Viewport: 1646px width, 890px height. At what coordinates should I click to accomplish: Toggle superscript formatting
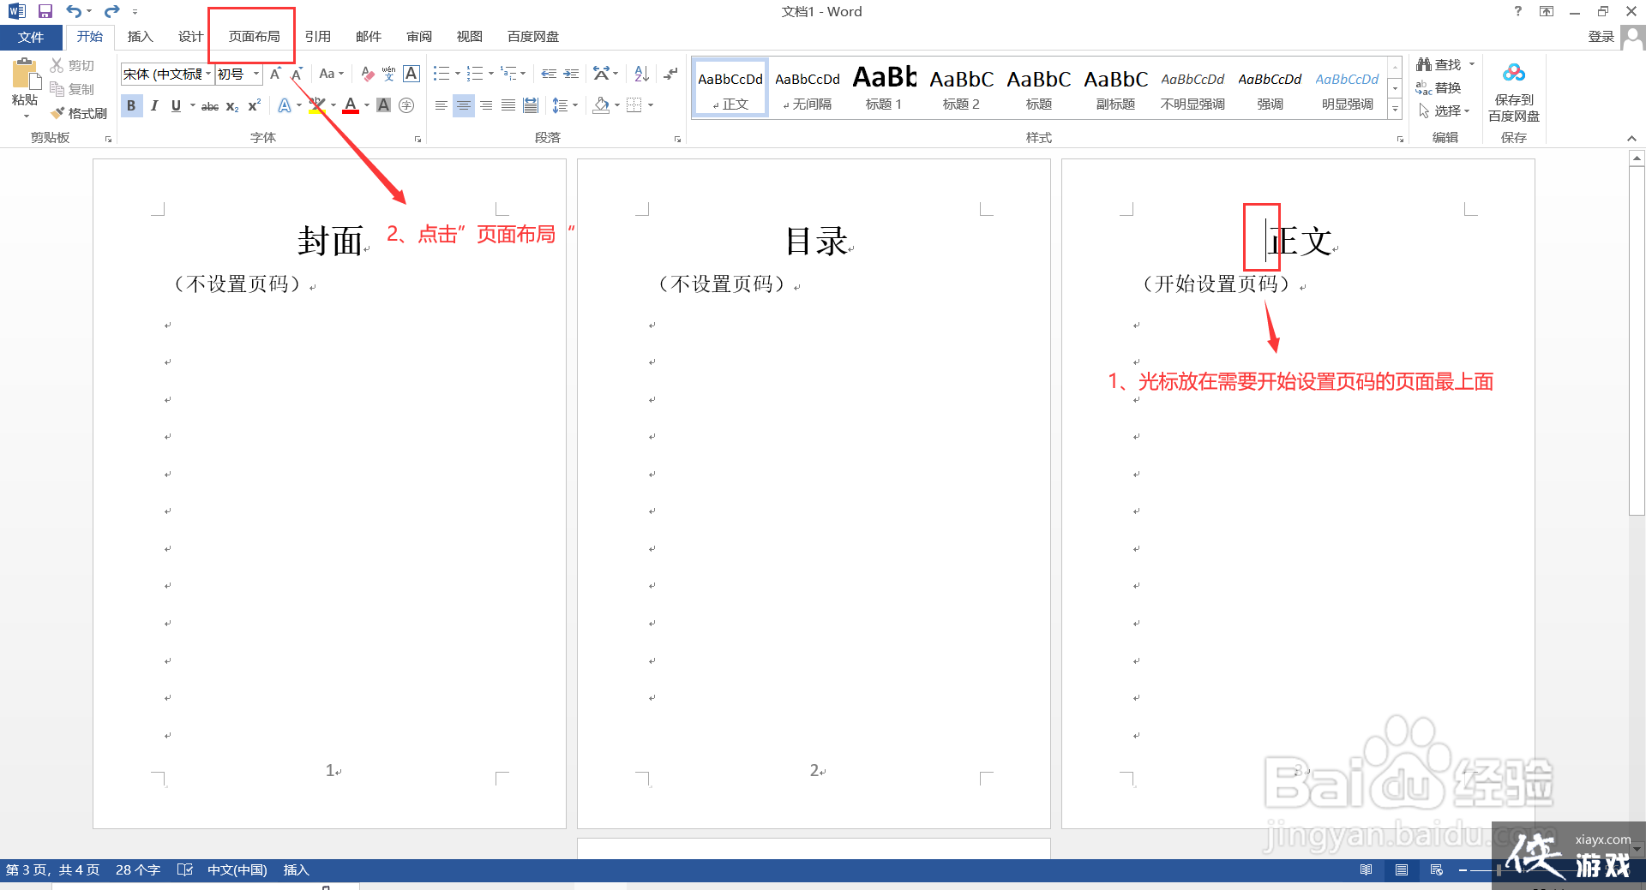[254, 105]
